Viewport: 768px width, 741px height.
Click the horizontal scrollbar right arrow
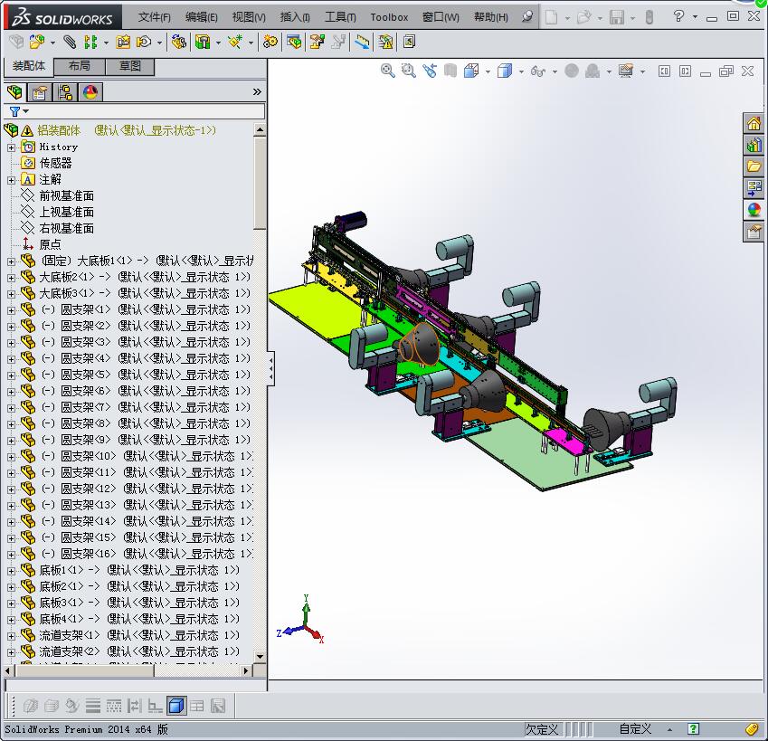point(246,670)
